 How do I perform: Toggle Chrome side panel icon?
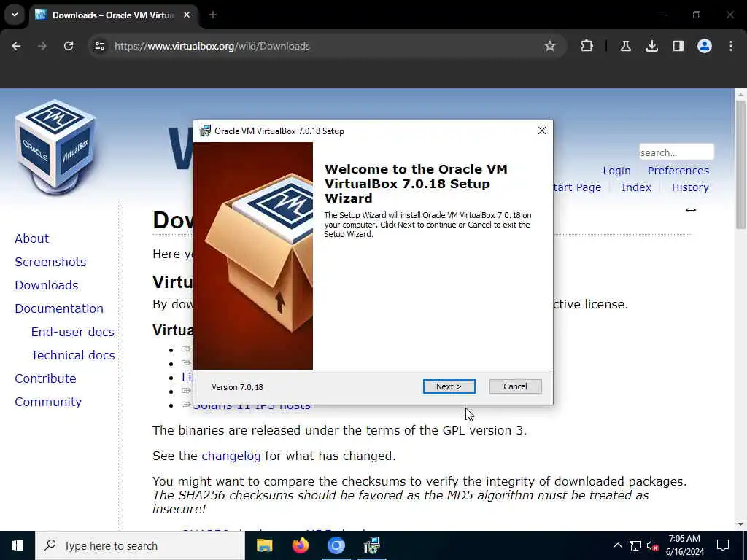678,46
